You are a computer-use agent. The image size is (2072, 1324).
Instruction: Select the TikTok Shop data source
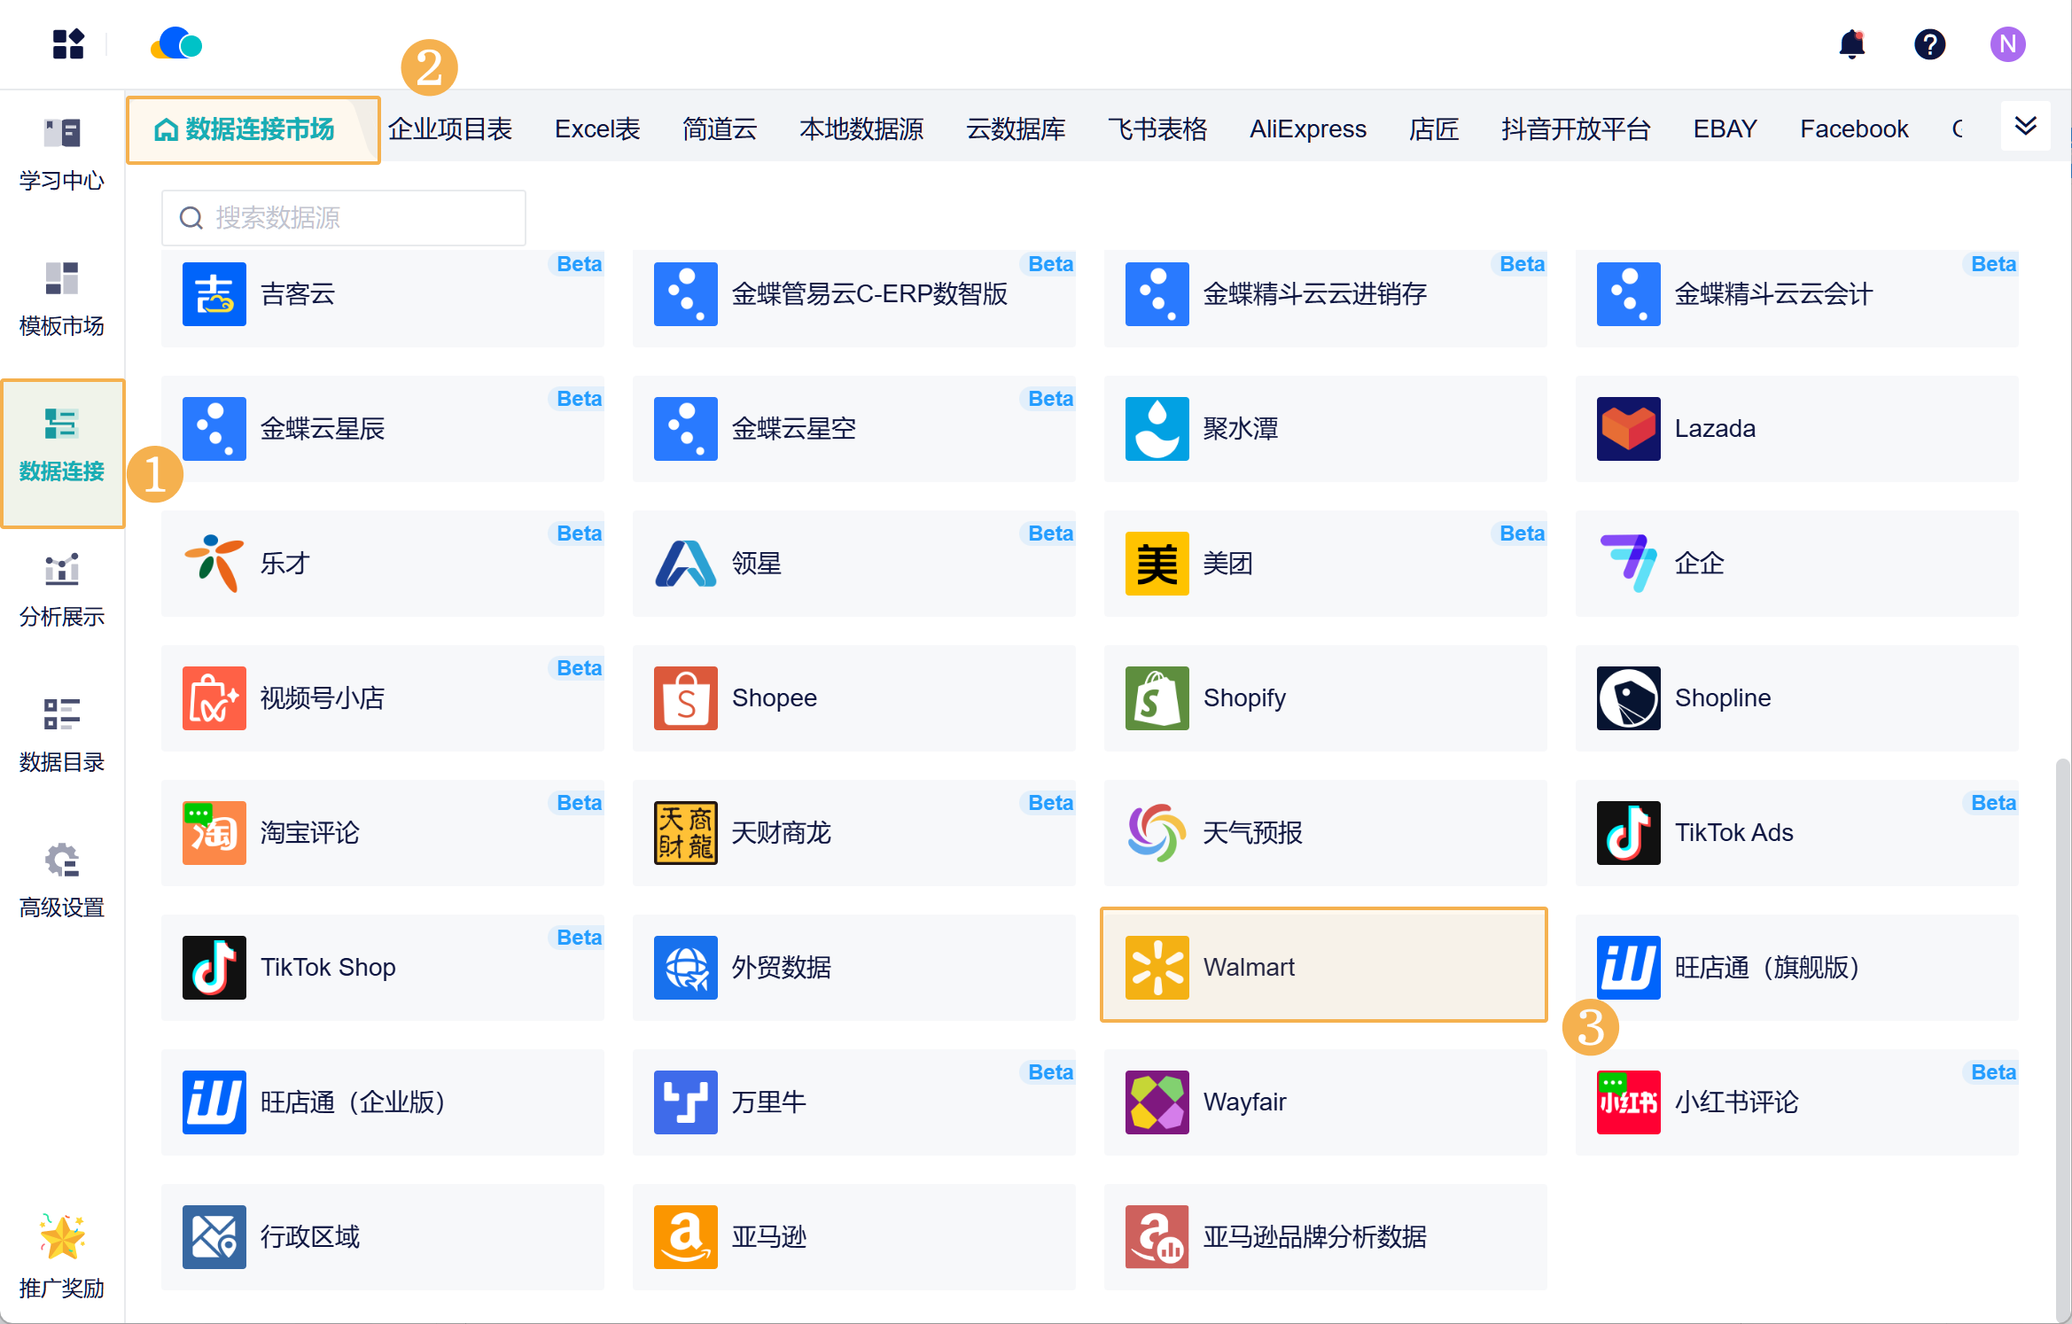click(x=382, y=967)
